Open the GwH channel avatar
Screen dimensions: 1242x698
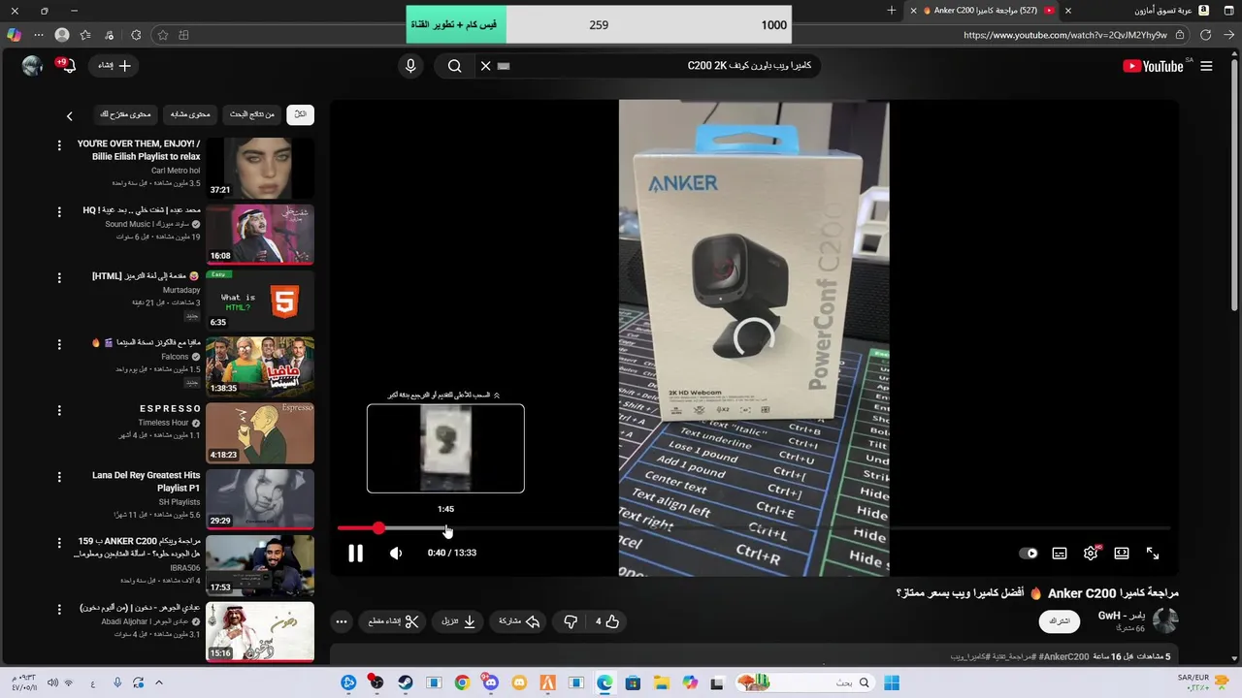click(1165, 620)
